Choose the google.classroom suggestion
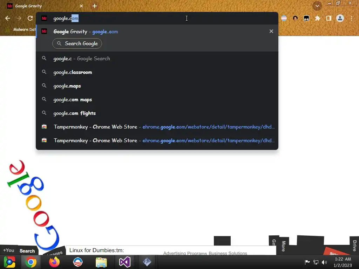 click(157, 72)
